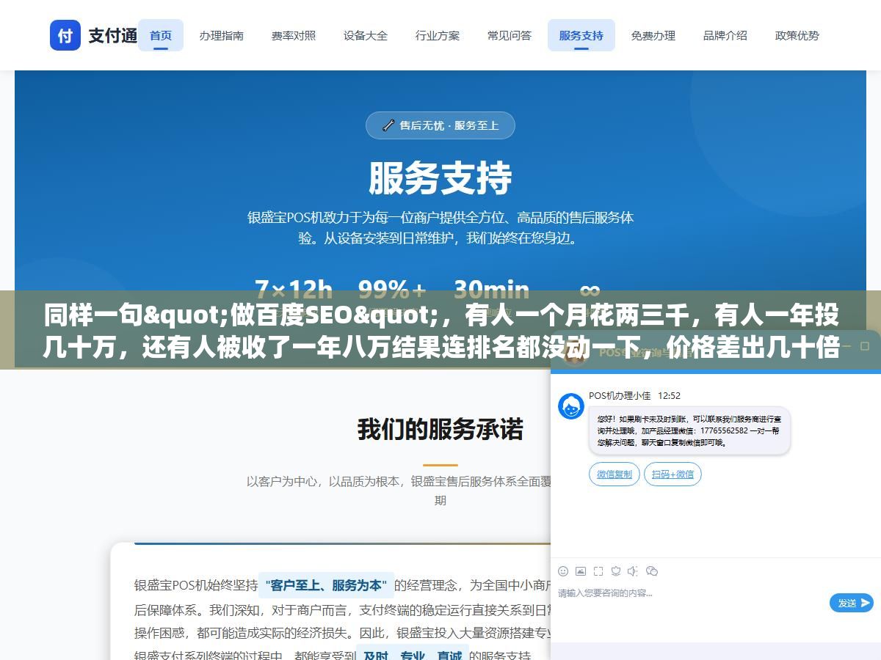Screen dimensions: 881x660
Task: Click the highlighted "客户至上、服务为本" text
Action: pyautogui.click(x=326, y=585)
